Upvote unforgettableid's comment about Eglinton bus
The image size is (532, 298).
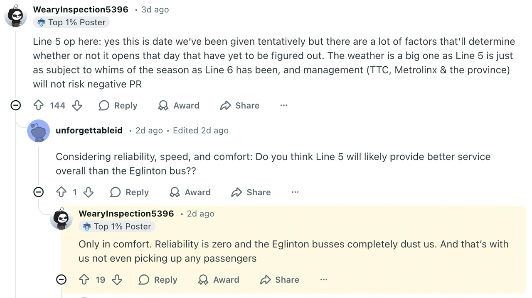click(x=62, y=192)
